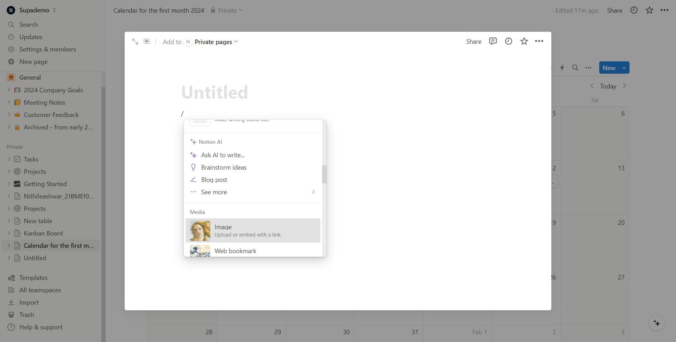676x342 pixels.
Task: Open the calendar search magnifier
Action: (x=575, y=67)
